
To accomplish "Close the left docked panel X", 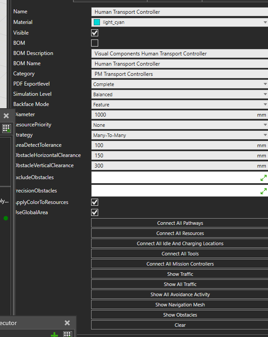I will (6, 116).
